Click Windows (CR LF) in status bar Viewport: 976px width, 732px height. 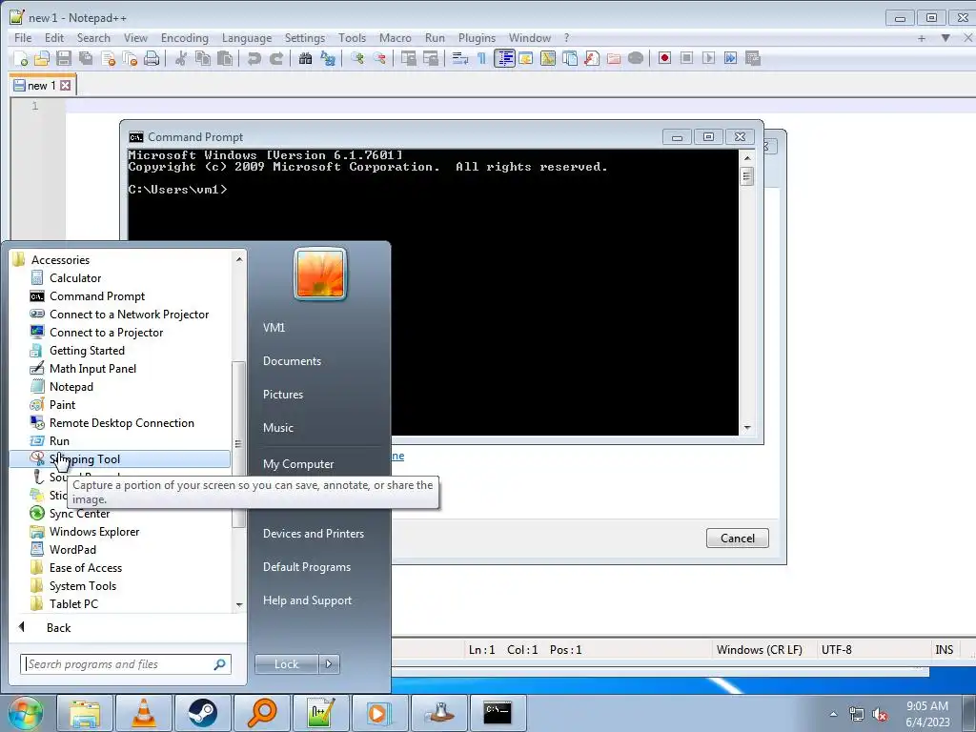(x=759, y=649)
